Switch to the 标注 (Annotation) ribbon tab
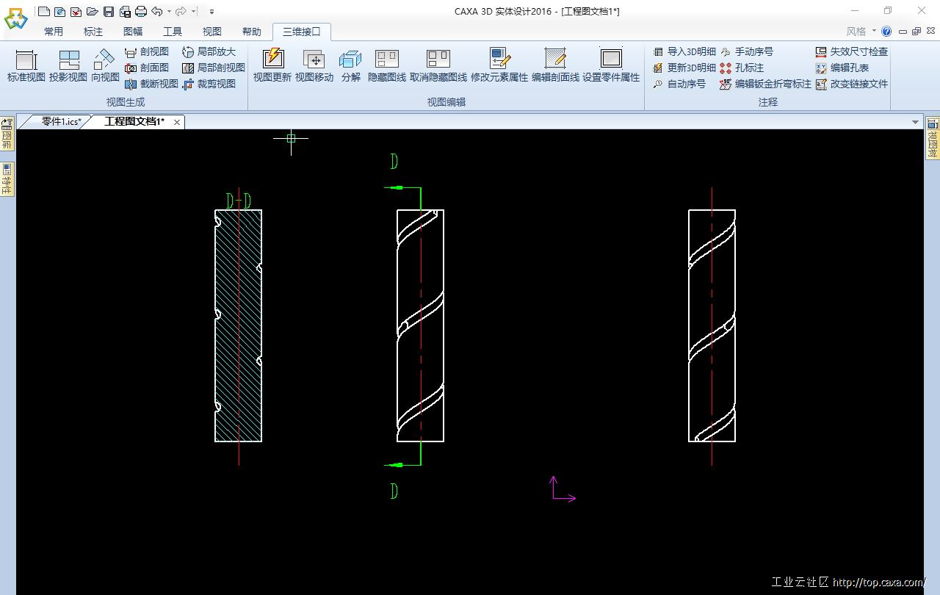This screenshot has width=940, height=595. pos(93,32)
